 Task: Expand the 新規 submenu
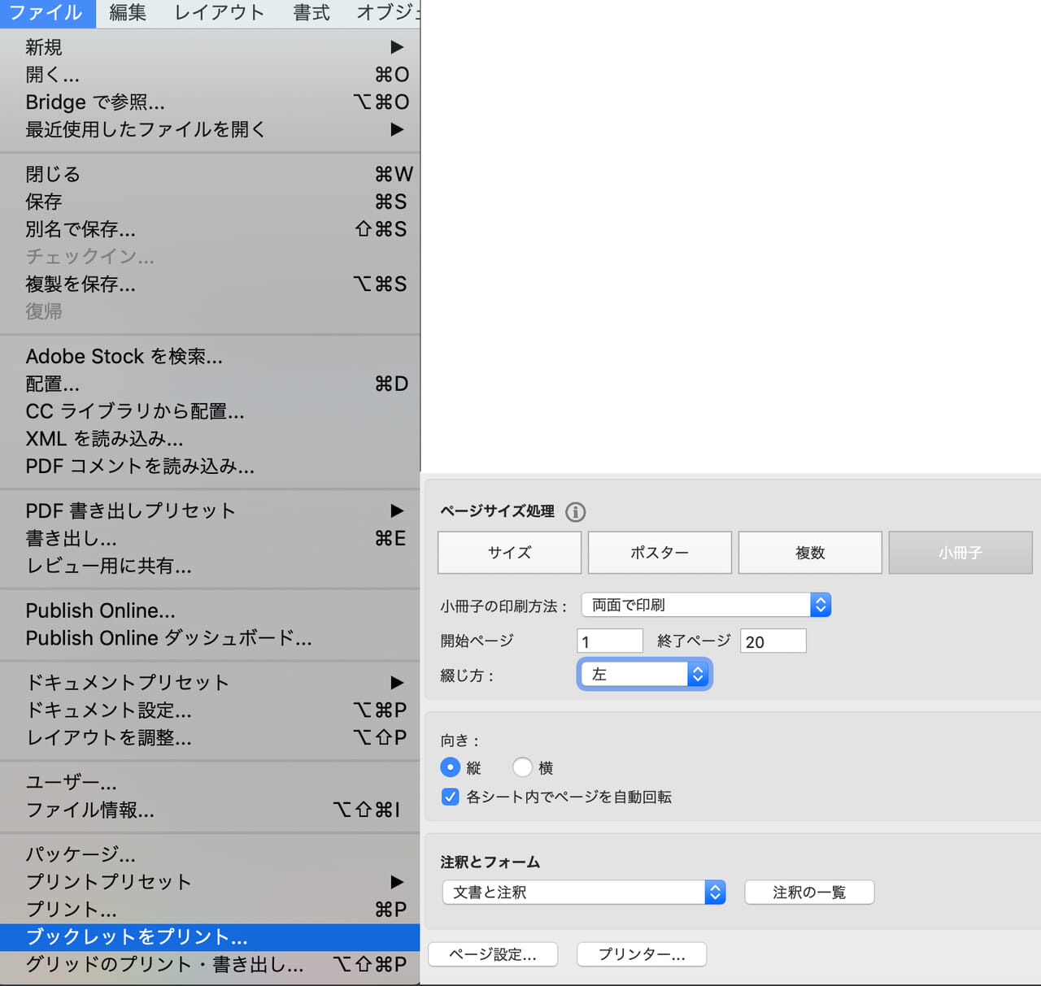coord(210,47)
